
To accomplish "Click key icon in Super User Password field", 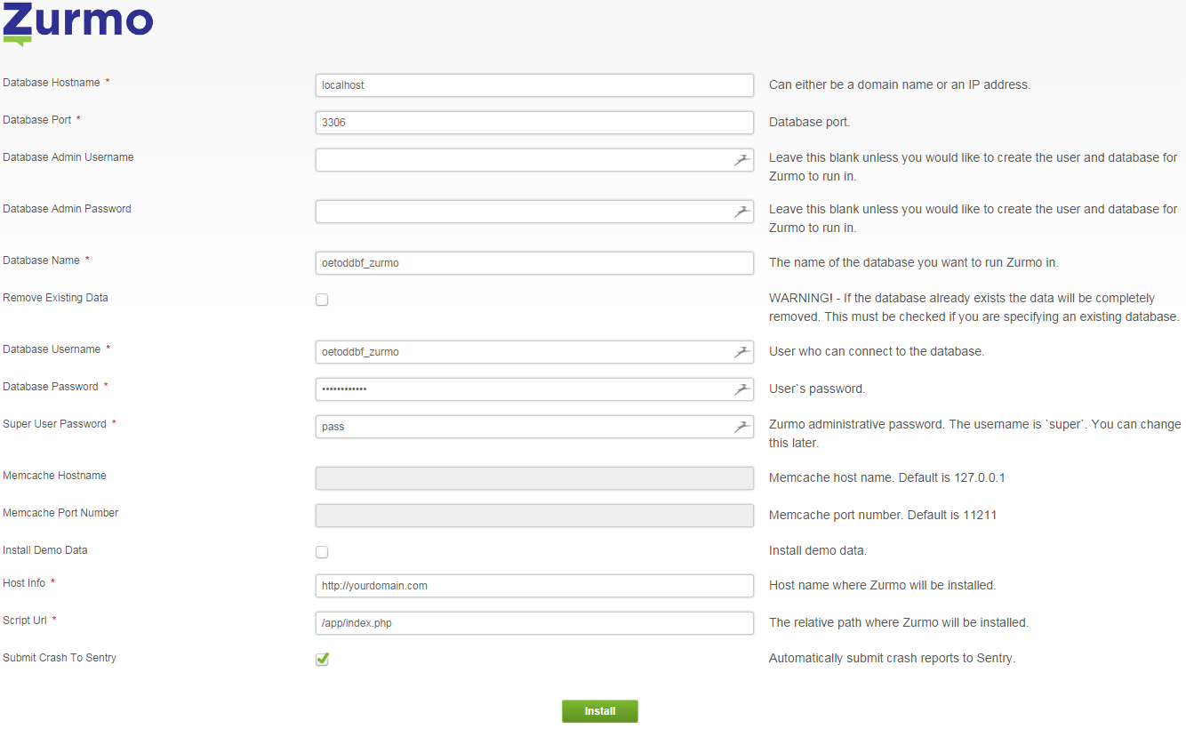I will pyautogui.click(x=741, y=427).
